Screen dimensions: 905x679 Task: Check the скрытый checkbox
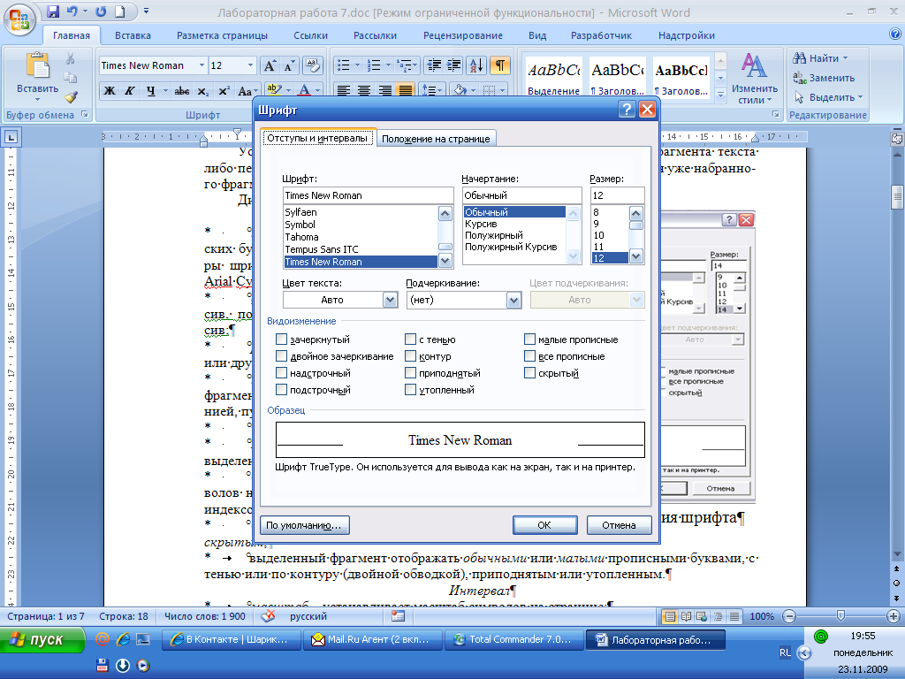coord(529,372)
